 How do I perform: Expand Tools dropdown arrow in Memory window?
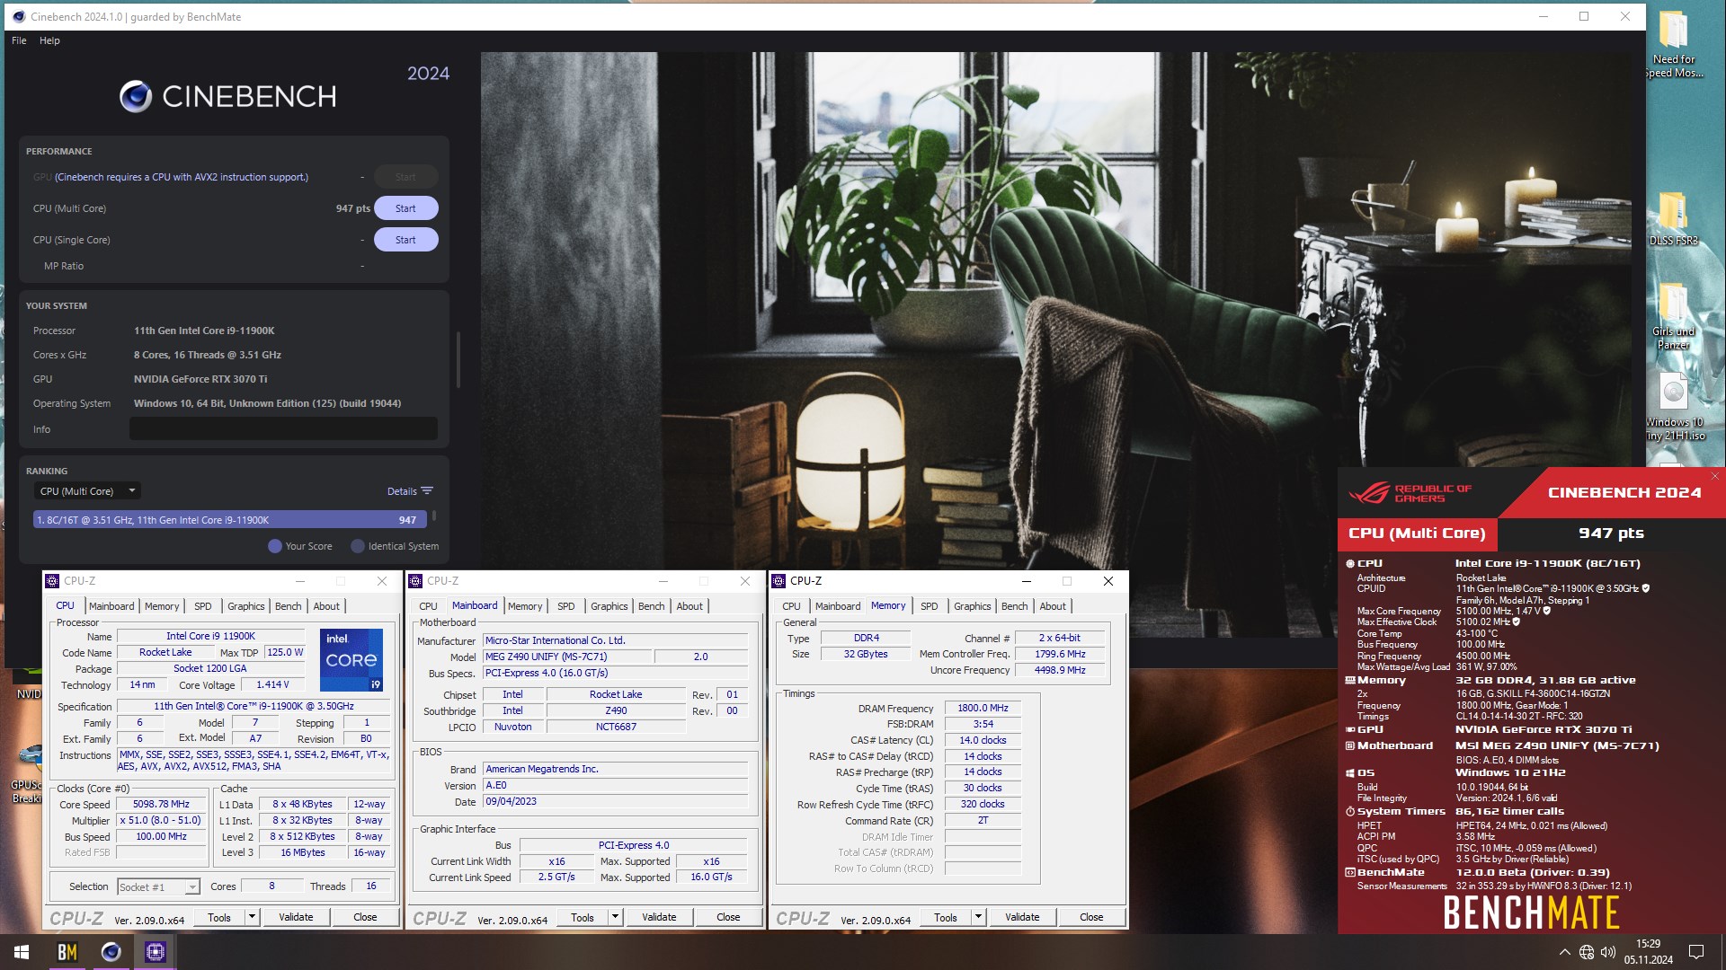978,917
